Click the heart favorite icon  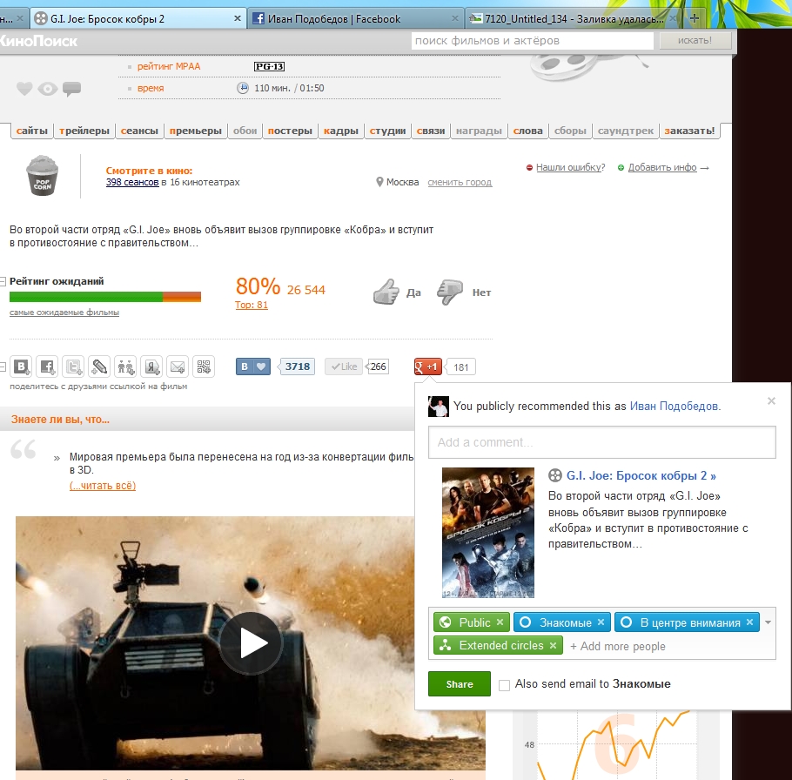24,89
